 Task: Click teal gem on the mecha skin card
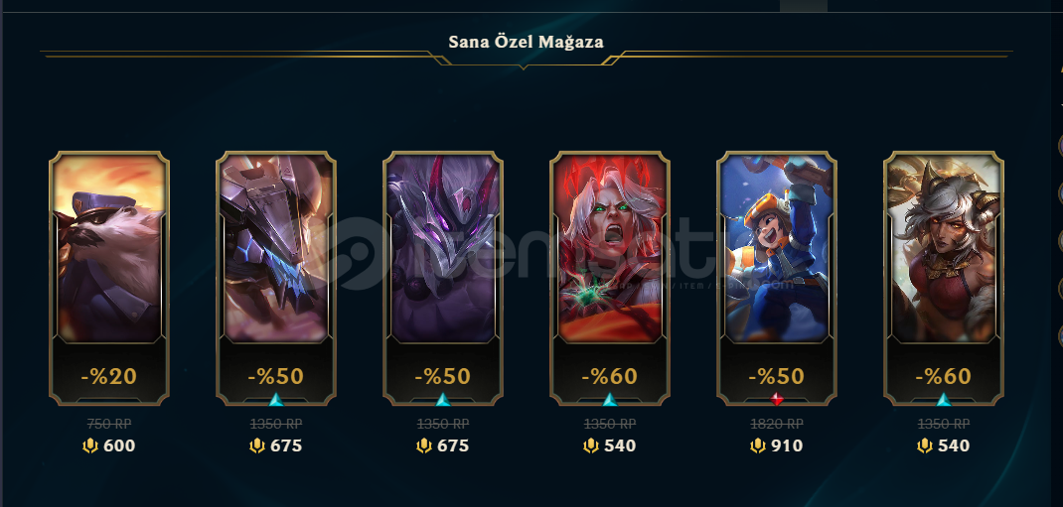pos(276,400)
